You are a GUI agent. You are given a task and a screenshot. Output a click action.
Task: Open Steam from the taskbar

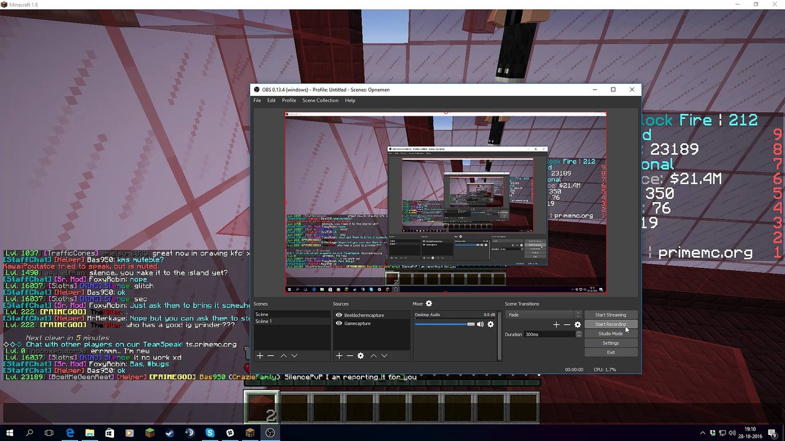pyautogui.click(x=170, y=433)
